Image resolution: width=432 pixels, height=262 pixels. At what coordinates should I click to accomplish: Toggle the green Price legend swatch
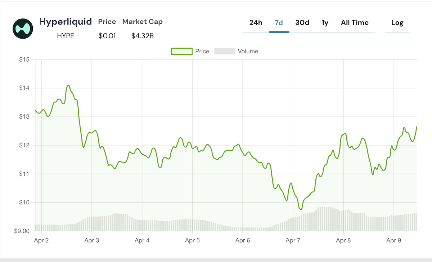[x=182, y=52]
